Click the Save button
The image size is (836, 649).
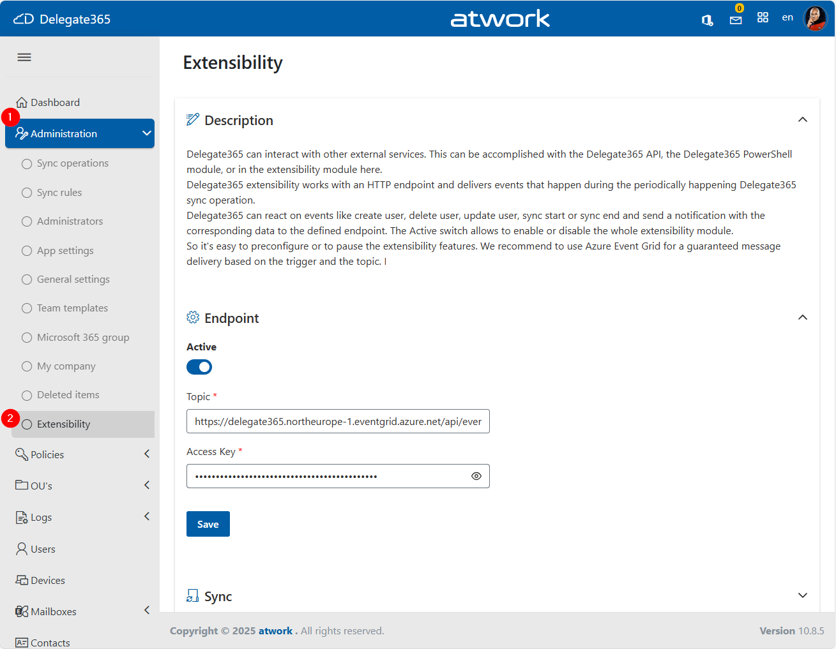[x=208, y=523]
